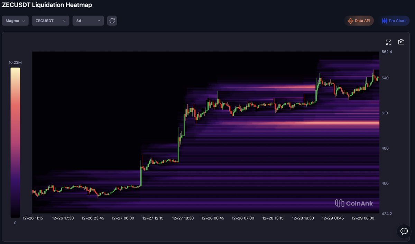
Task: Click the 12-29 01:45 time label
Action: click(333, 218)
